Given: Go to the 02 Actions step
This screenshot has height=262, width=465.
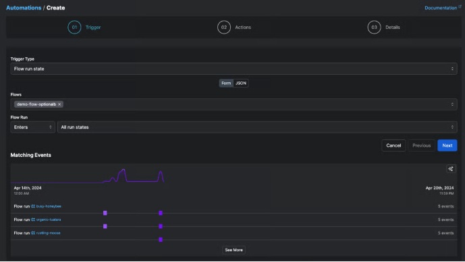Looking at the screenshot, I should click(x=234, y=27).
